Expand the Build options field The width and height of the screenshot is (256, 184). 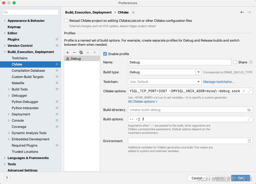point(249,119)
